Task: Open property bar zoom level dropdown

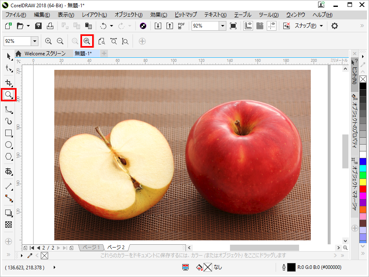Action: pos(35,41)
